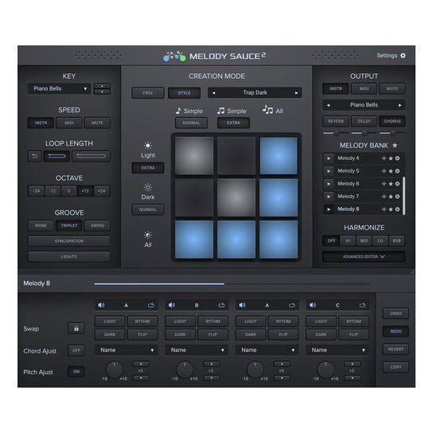Mute section A's first speaker icon
433x433 pixels.
(x=101, y=305)
